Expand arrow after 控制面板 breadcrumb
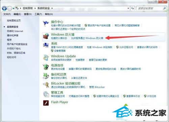169x122 pixels. [x=35, y=8]
